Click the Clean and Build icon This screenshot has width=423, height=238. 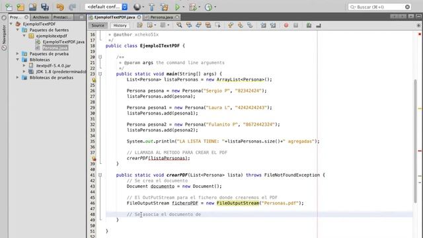pyautogui.click(x=164, y=7)
